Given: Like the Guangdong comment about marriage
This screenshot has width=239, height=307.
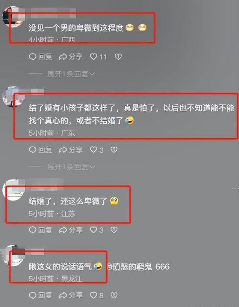Looking at the screenshot, I should (x=97, y=150).
